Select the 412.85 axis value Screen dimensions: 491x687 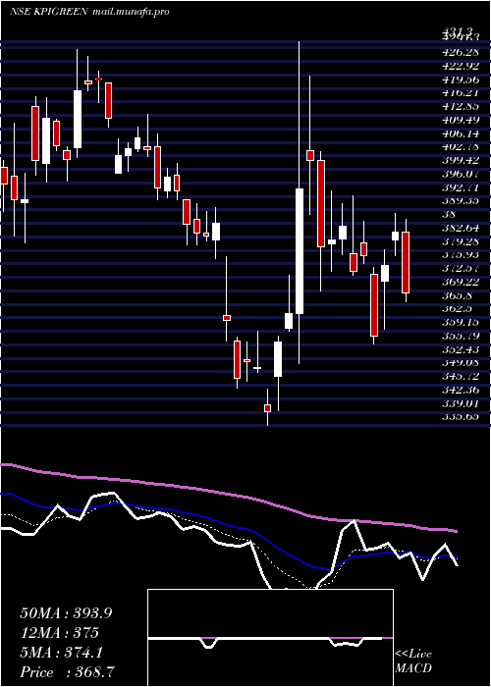tap(461, 107)
